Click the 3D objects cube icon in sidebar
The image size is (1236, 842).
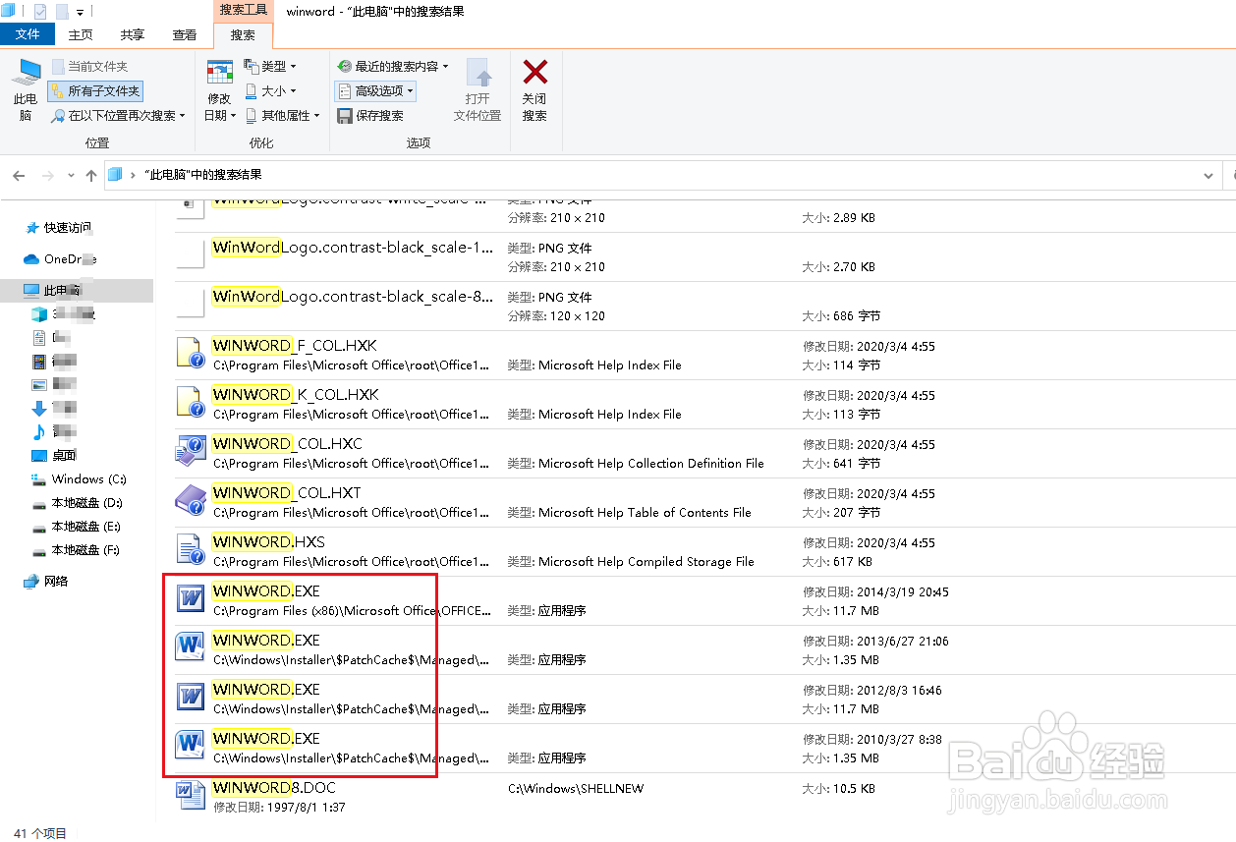[38, 314]
